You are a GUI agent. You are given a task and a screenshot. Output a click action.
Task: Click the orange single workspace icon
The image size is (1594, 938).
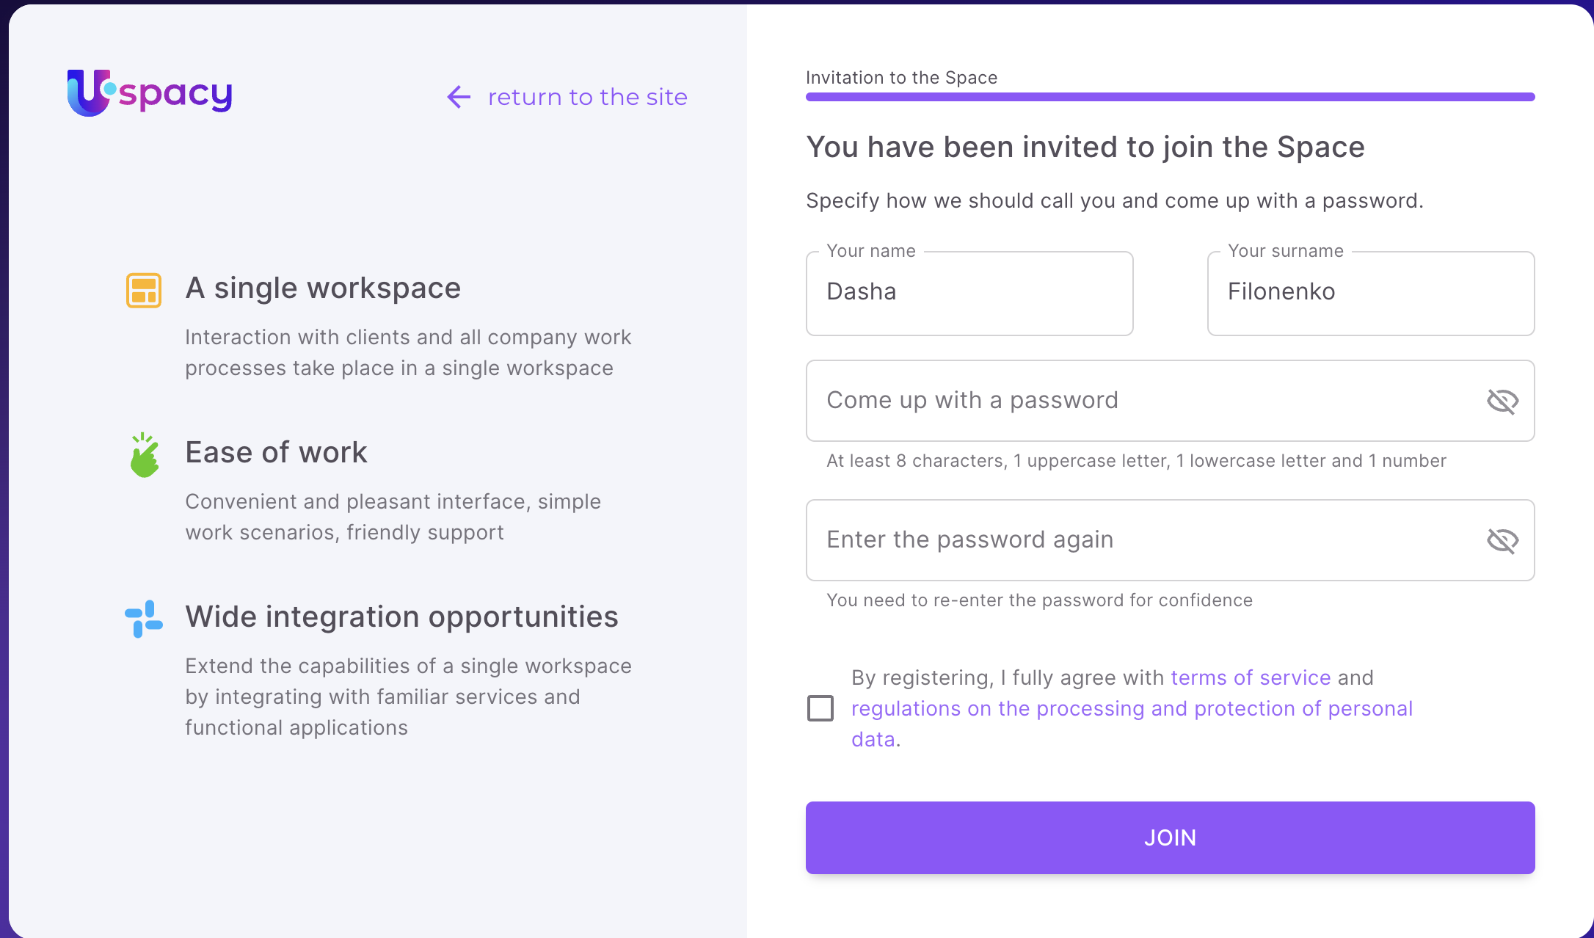point(144,290)
